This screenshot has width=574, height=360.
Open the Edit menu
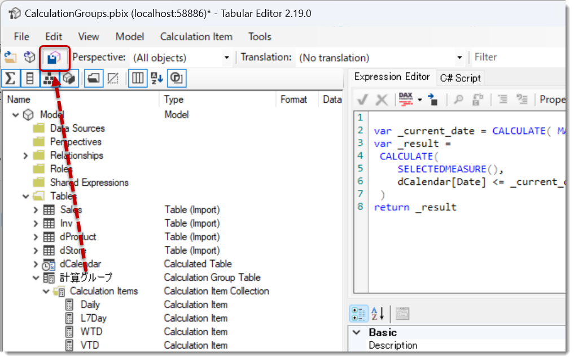point(54,37)
